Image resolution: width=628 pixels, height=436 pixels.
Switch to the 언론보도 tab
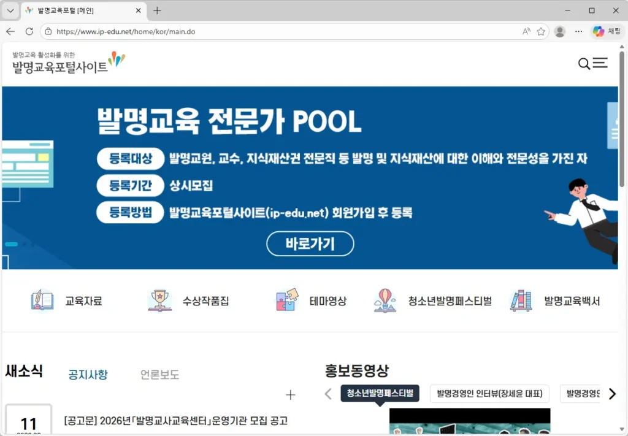[159, 374]
